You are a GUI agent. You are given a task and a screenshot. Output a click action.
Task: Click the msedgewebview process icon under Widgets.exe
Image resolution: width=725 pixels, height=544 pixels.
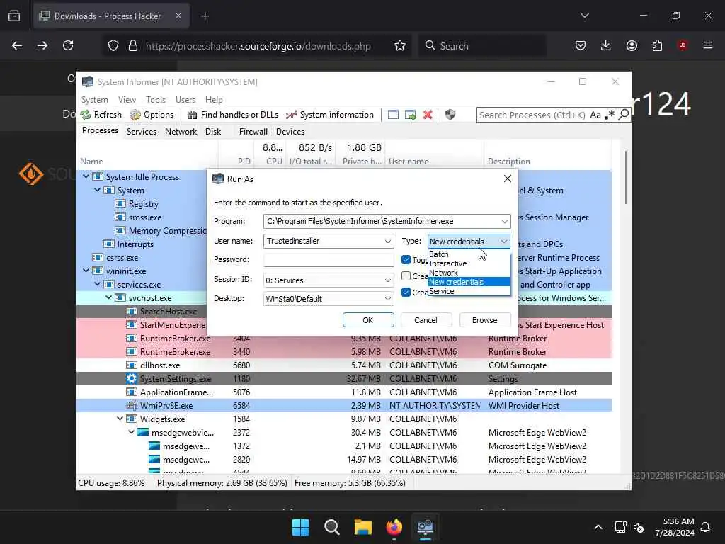click(143, 433)
